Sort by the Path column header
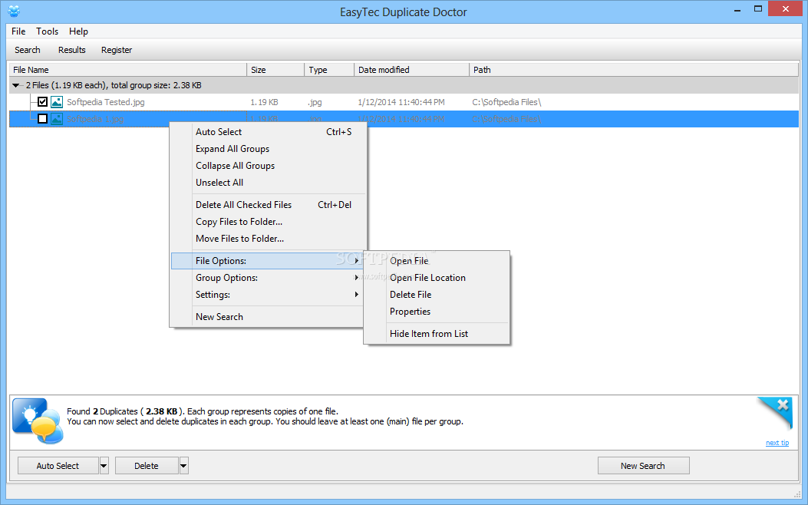This screenshot has height=505, width=808. pyautogui.click(x=634, y=70)
